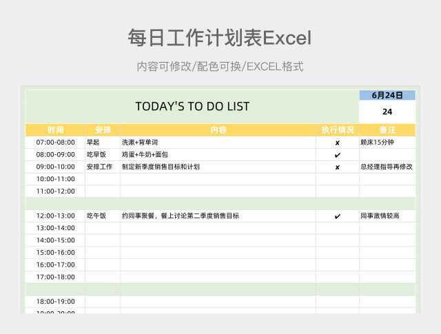Select the 安排 column header
The image size is (441, 334).
[x=103, y=129]
